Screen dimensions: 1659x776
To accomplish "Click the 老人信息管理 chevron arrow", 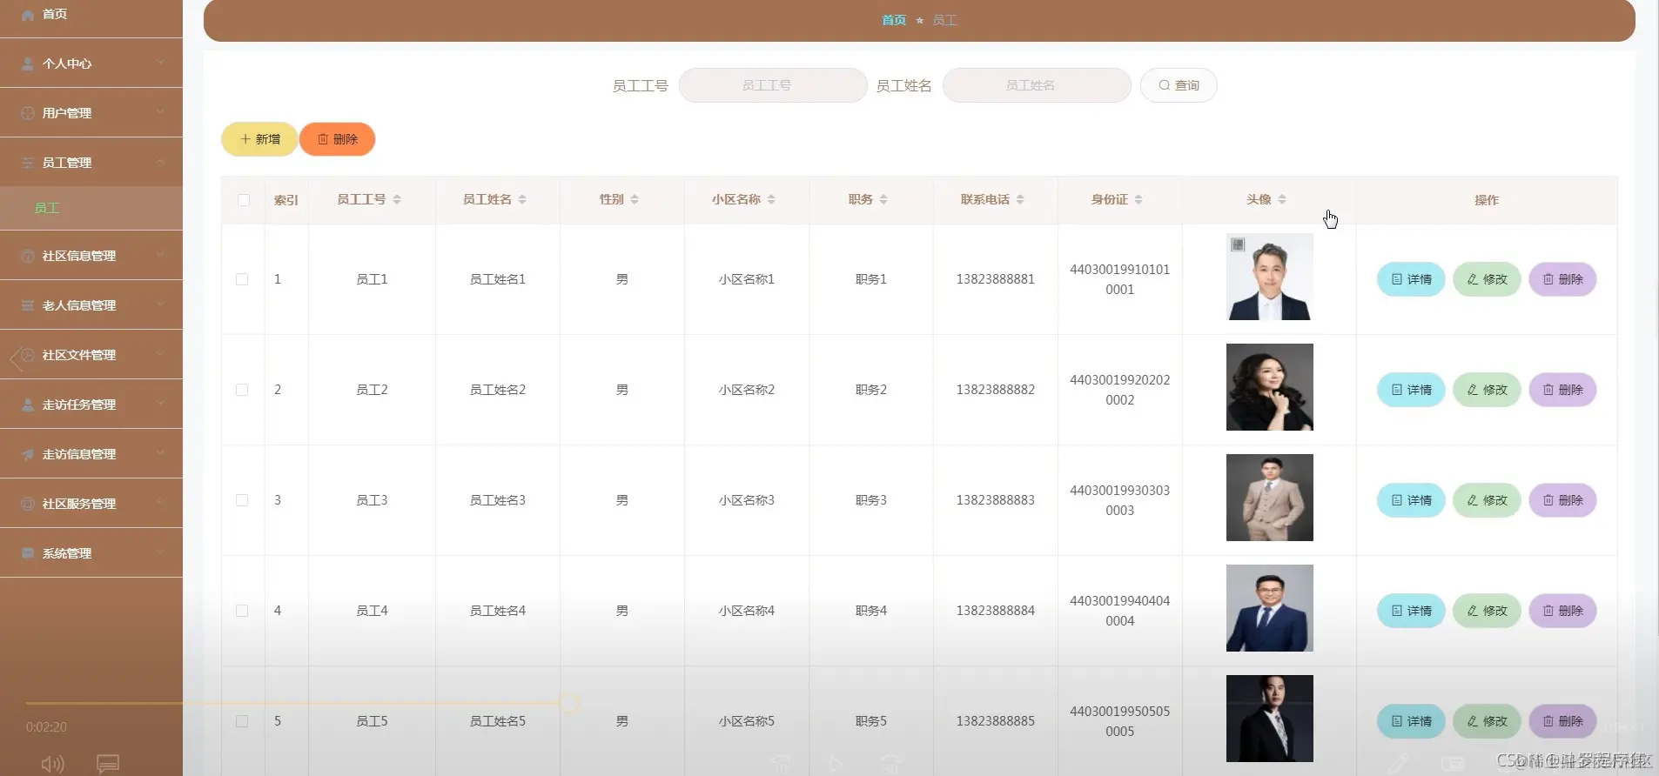I will (160, 304).
